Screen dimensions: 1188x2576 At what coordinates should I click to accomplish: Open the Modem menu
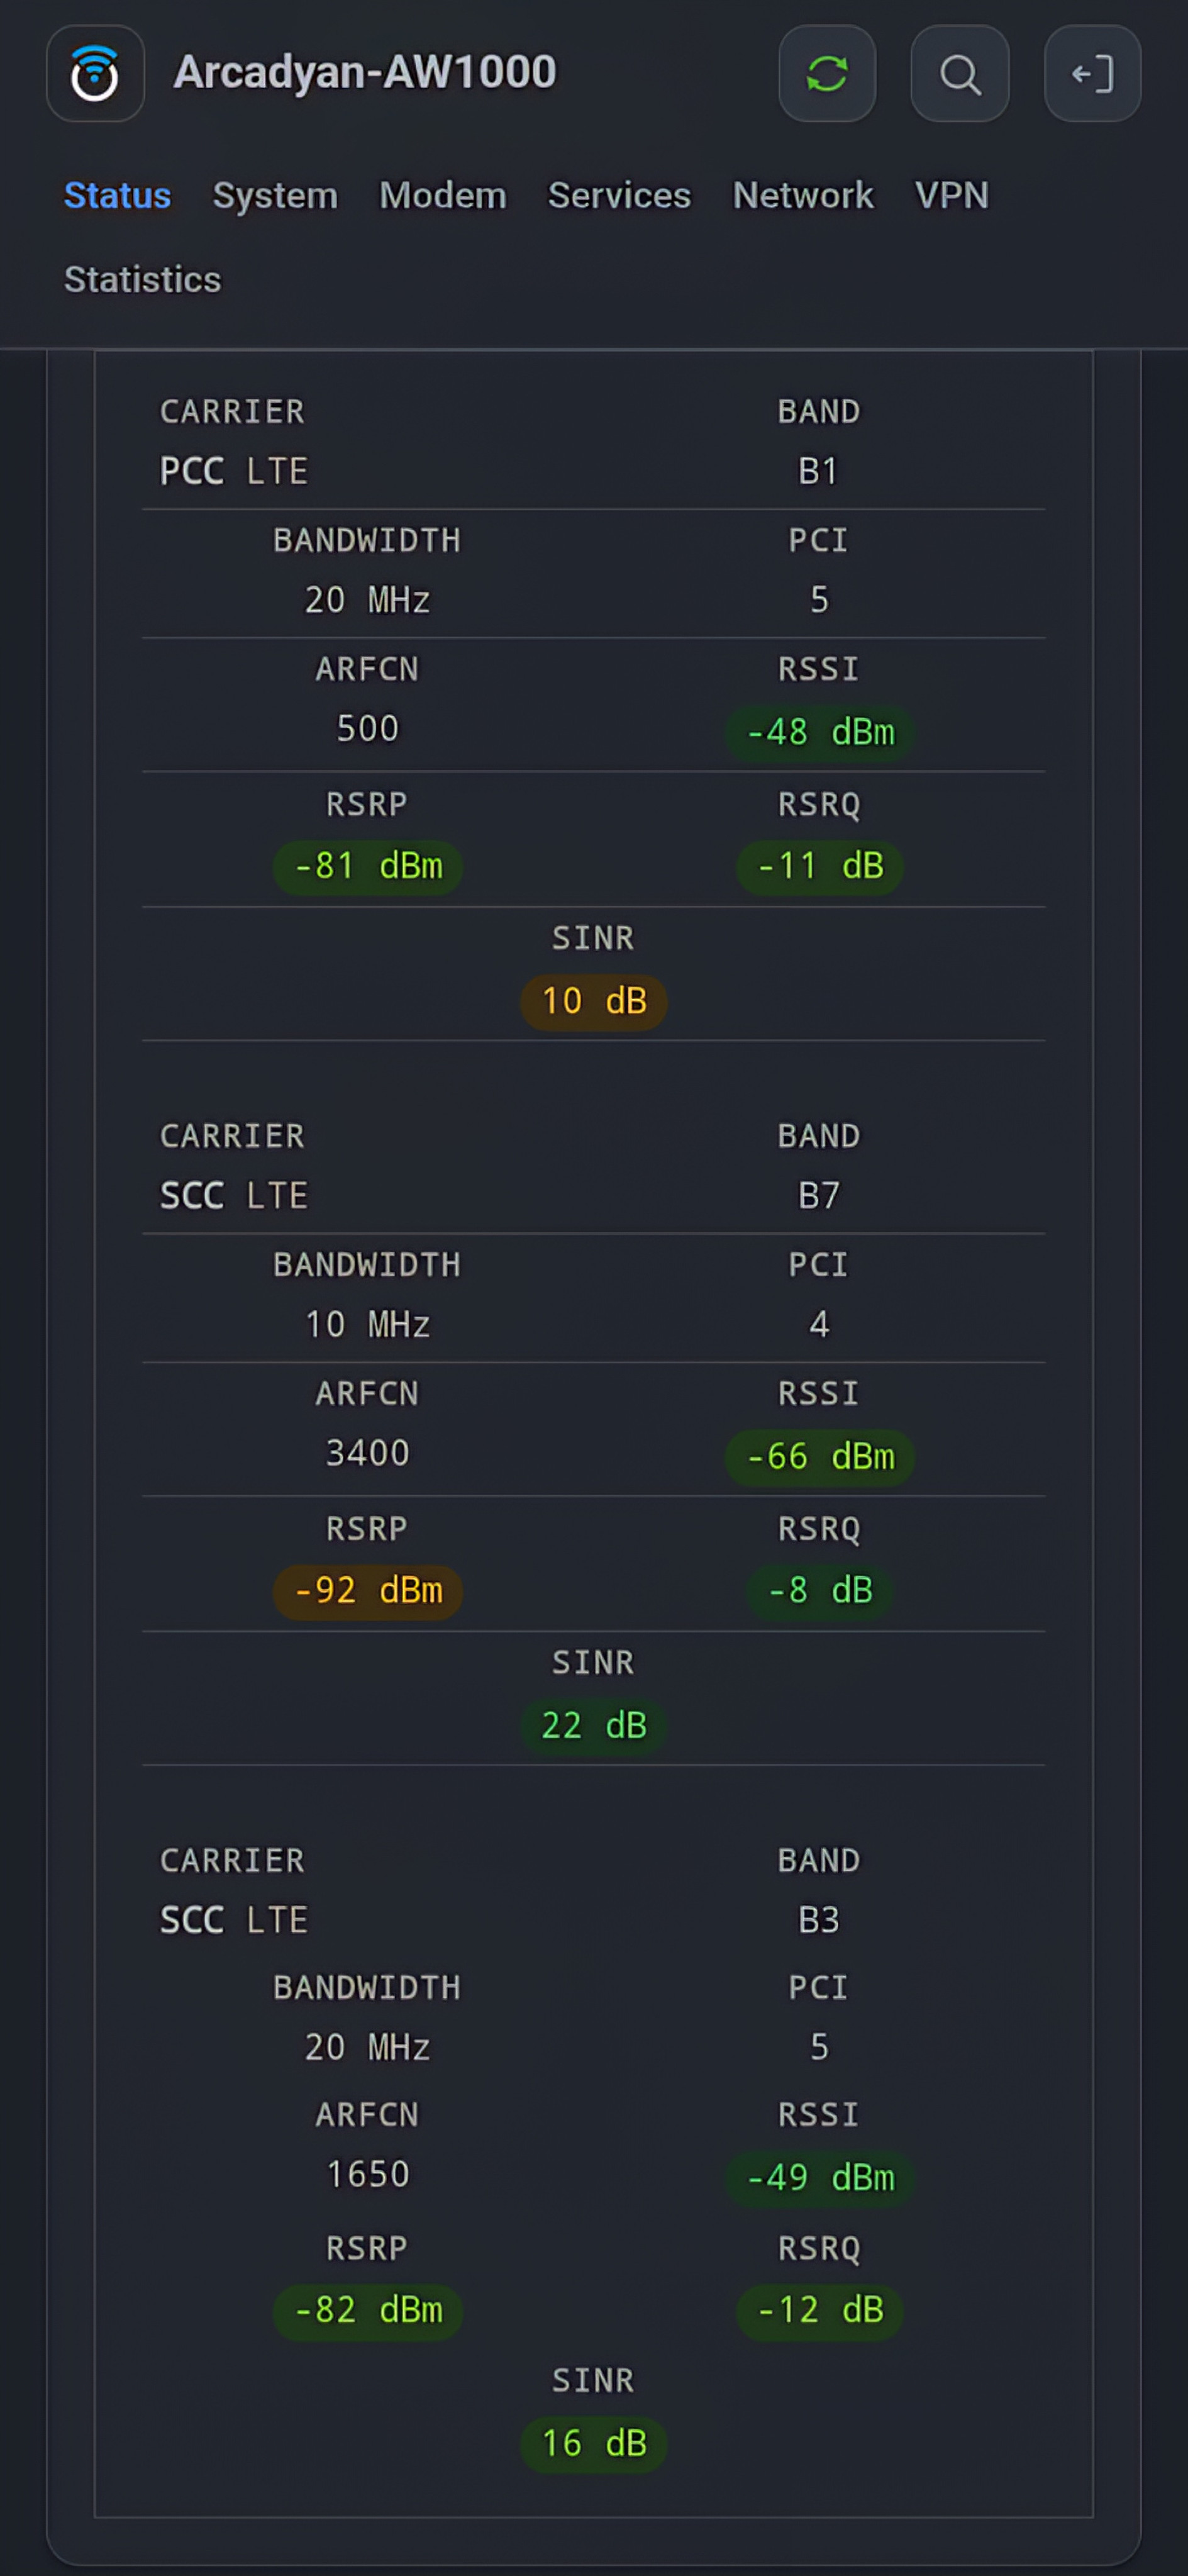coord(443,195)
